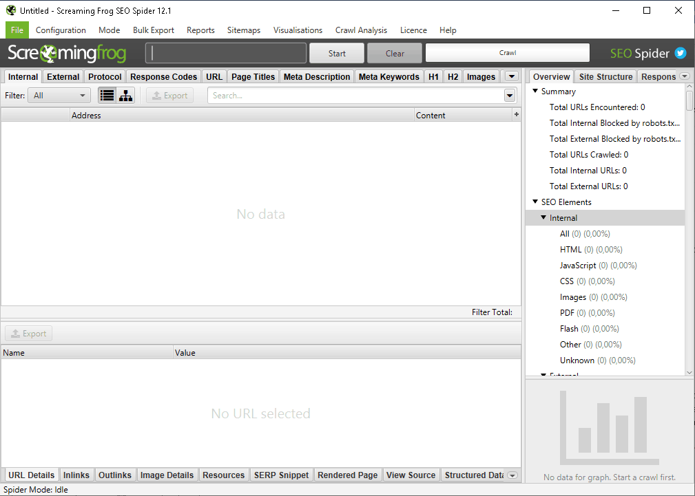Switch to the Images tab

[481, 76]
